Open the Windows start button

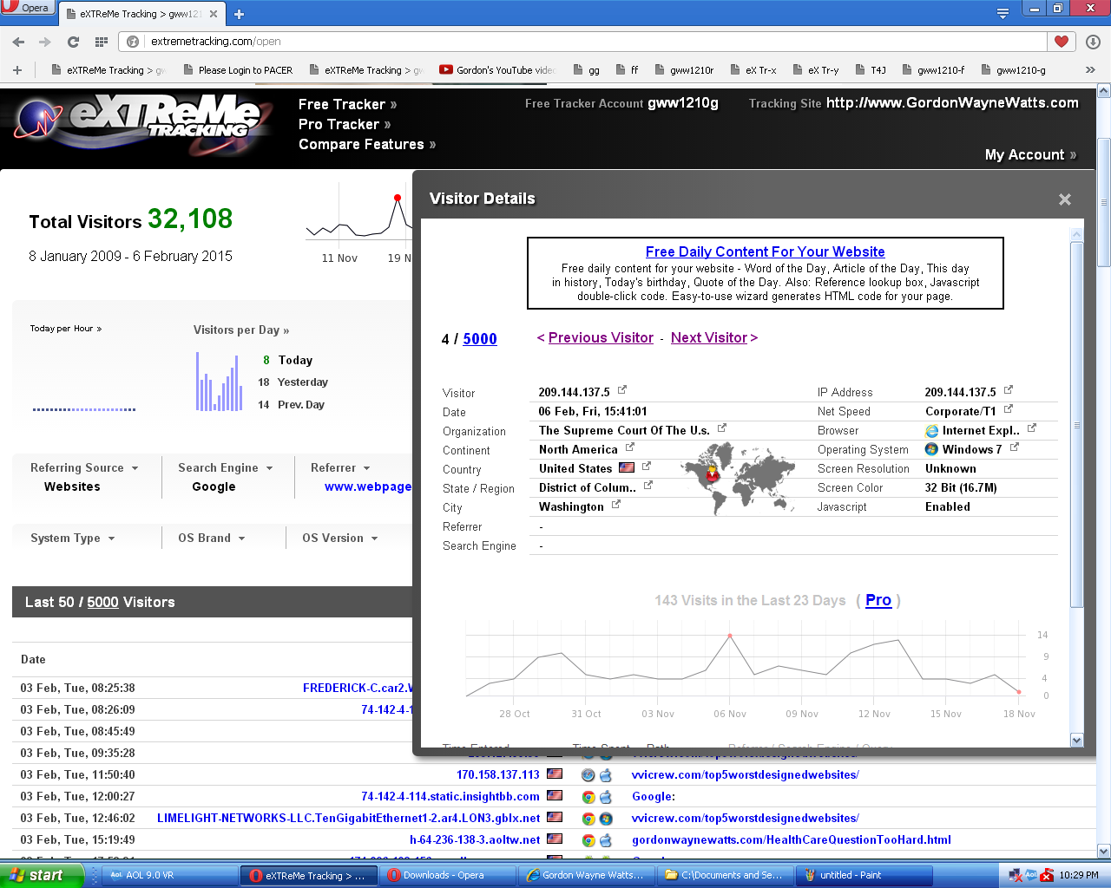tap(41, 875)
